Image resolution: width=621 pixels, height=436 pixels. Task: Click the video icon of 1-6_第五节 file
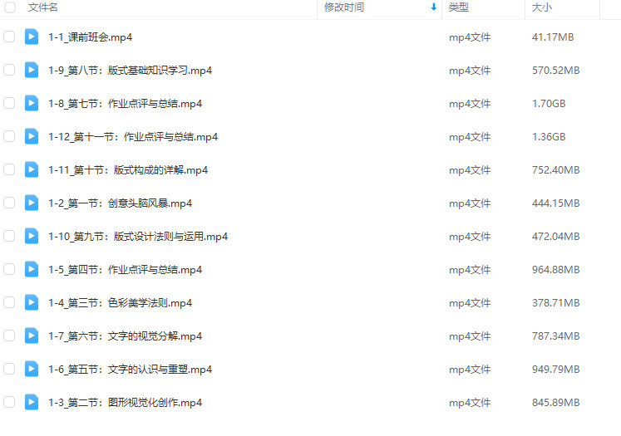coord(32,369)
